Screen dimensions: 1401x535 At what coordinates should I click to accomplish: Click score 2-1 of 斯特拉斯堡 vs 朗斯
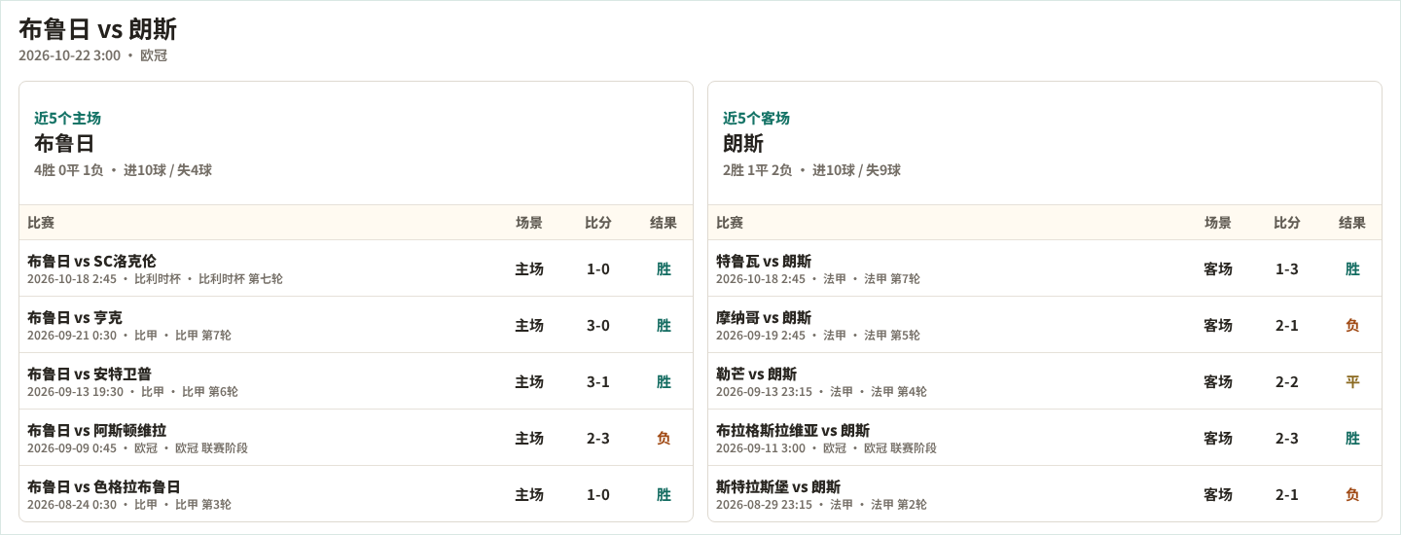click(x=1287, y=494)
